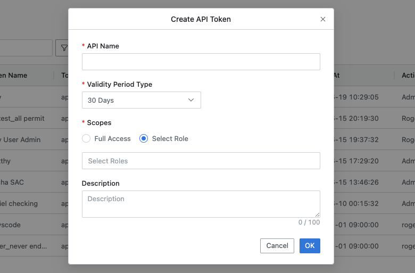This screenshot has width=415, height=273.
Task: Close the Create API Token dialog
Action: pyautogui.click(x=322, y=19)
